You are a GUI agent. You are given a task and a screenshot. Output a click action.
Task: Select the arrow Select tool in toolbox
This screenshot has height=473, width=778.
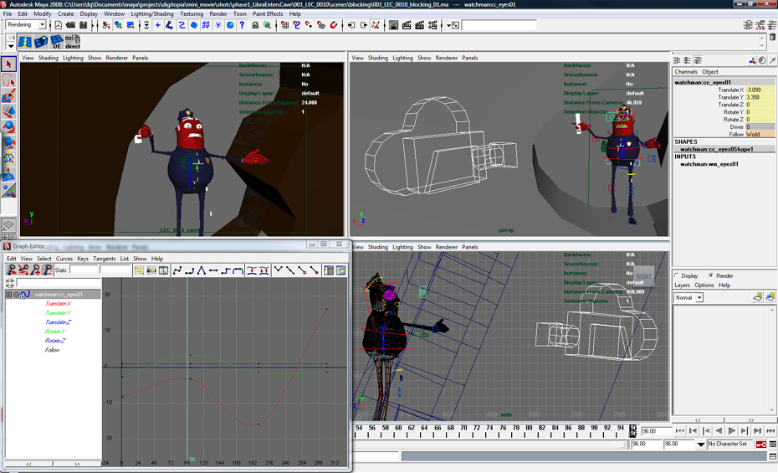click(x=9, y=64)
